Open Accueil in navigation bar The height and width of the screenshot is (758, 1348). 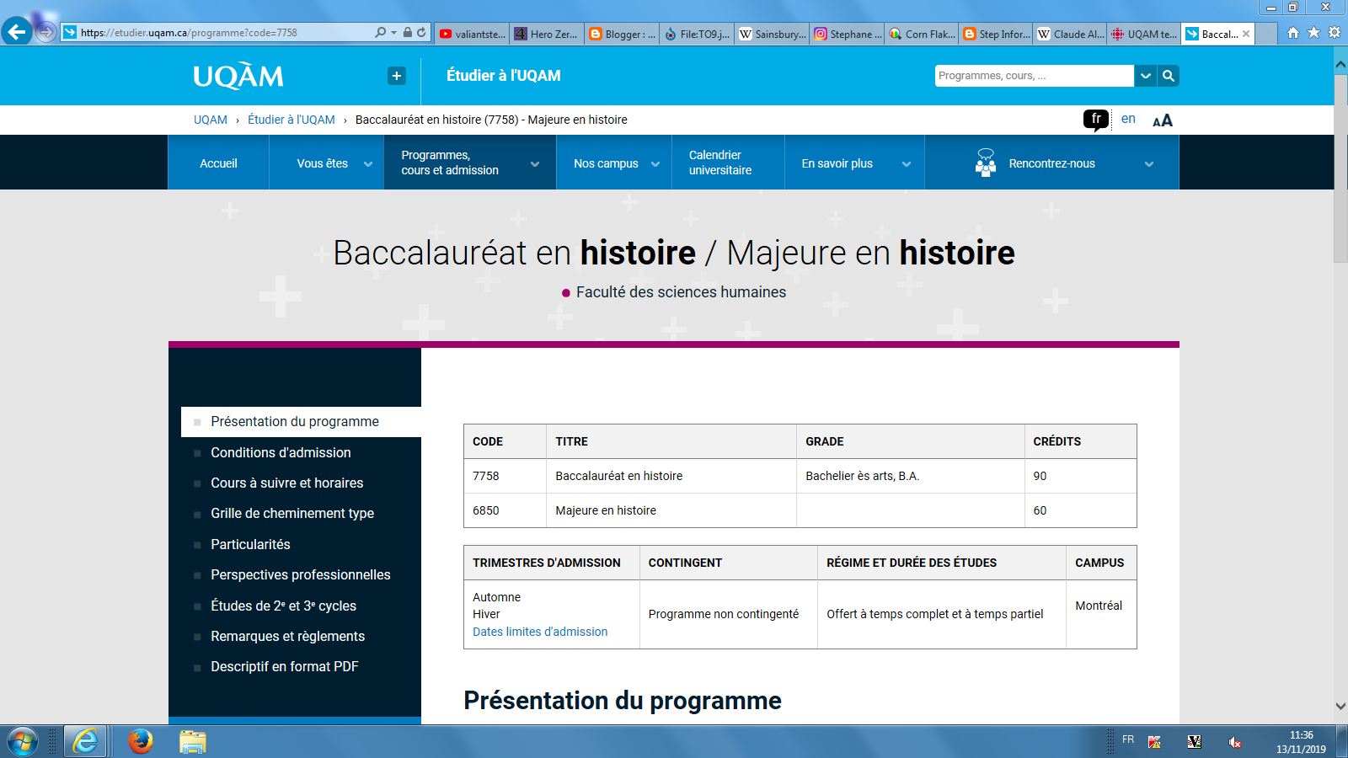pyautogui.click(x=218, y=163)
